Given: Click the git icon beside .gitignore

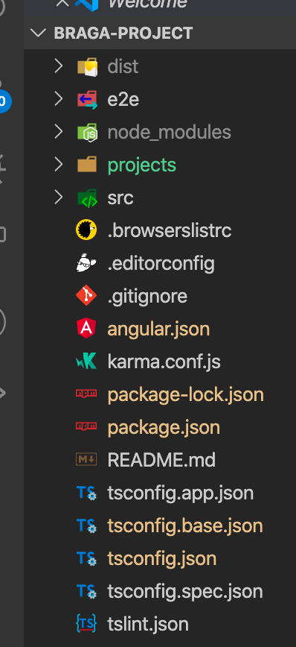Looking at the screenshot, I should pos(86,296).
